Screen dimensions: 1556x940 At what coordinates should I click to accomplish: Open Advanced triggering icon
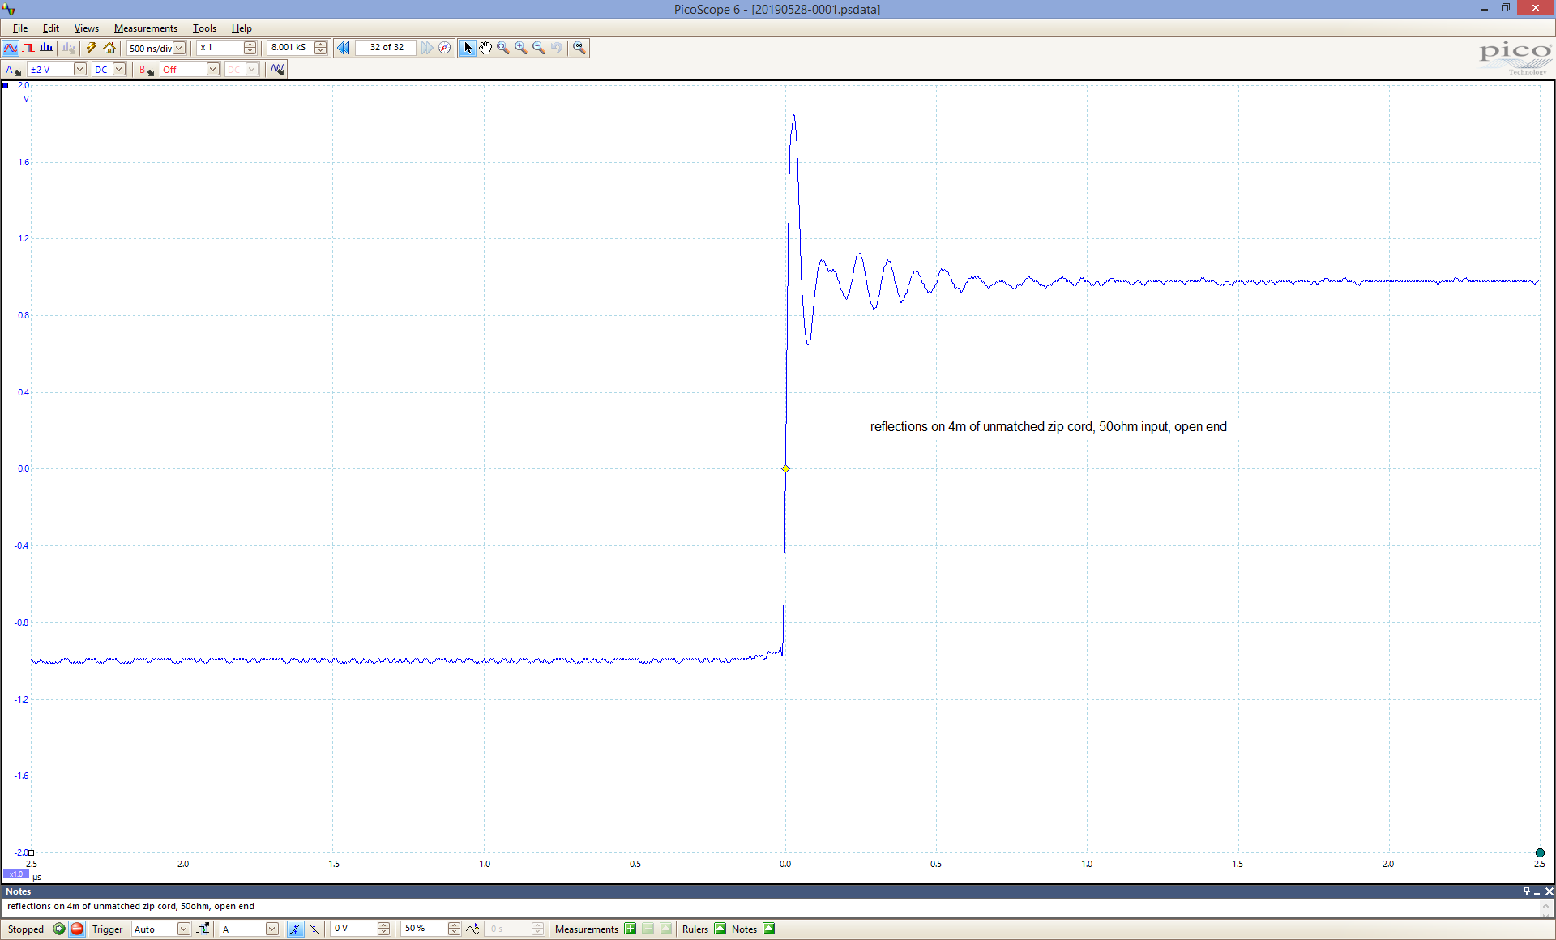pos(203,929)
